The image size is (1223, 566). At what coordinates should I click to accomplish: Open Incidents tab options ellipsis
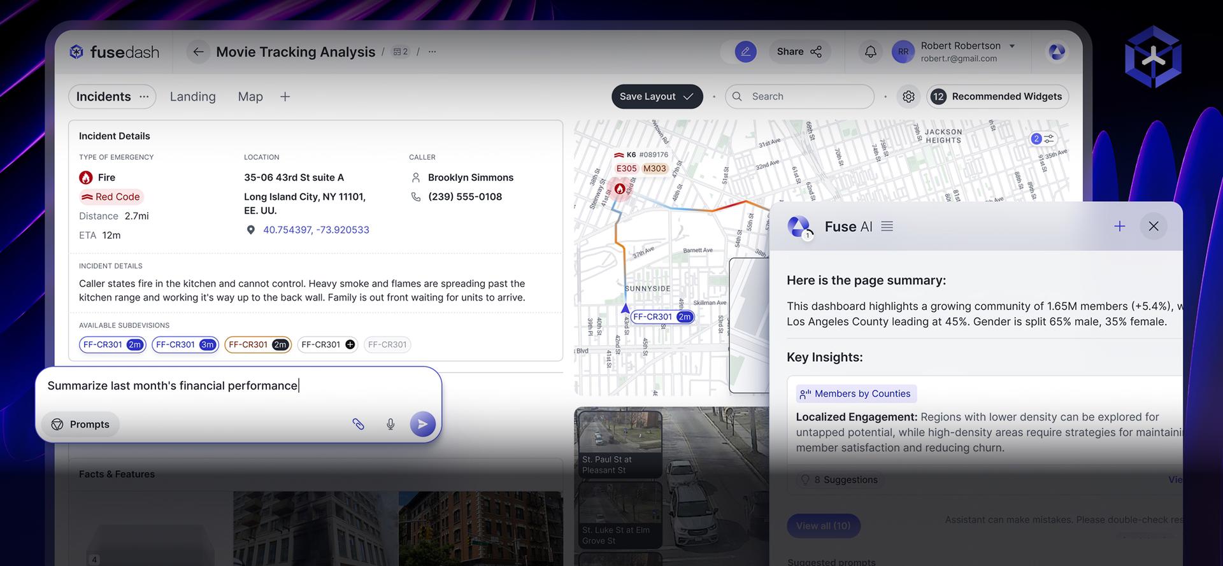[144, 96]
